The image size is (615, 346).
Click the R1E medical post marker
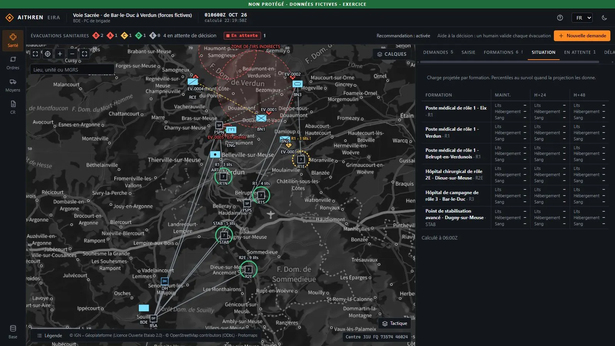point(301,159)
